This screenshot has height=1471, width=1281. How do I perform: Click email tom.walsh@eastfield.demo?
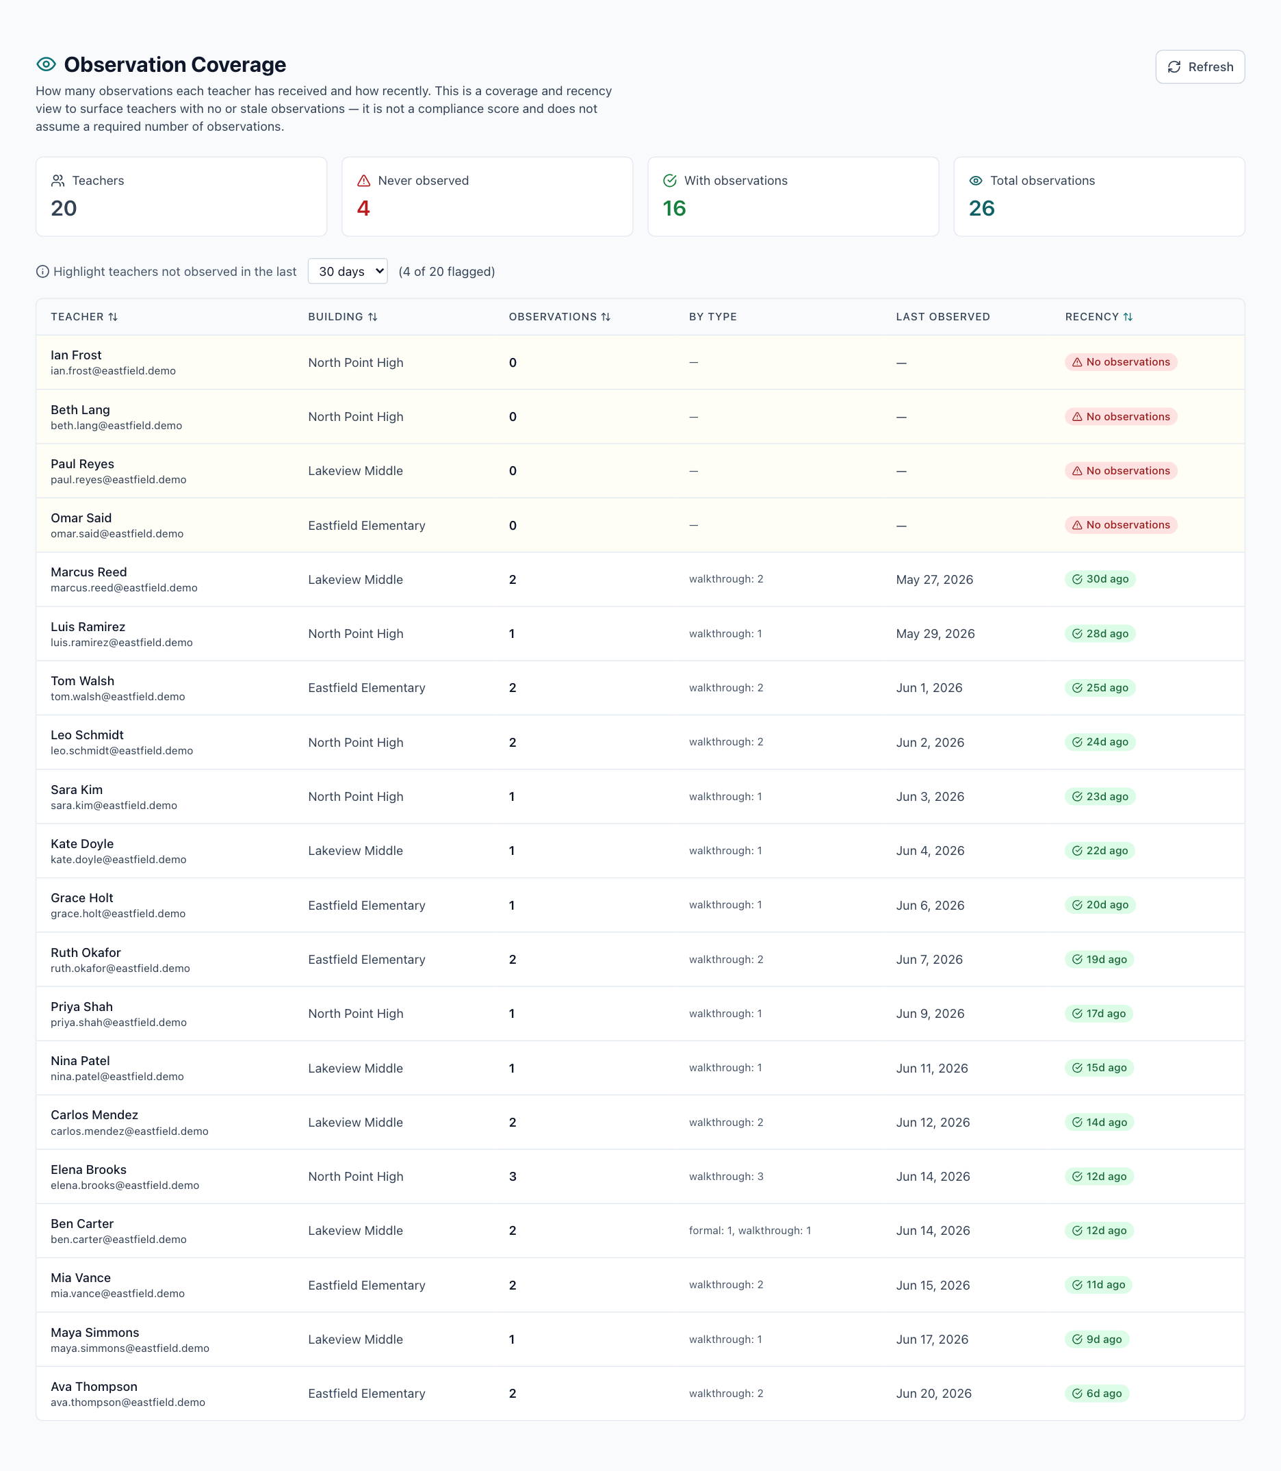coord(118,697)
